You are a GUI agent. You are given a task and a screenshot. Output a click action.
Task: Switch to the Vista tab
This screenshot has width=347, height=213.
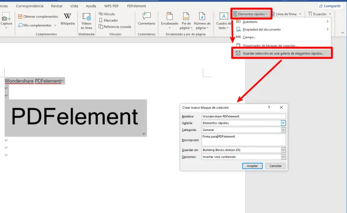point(74,6)
